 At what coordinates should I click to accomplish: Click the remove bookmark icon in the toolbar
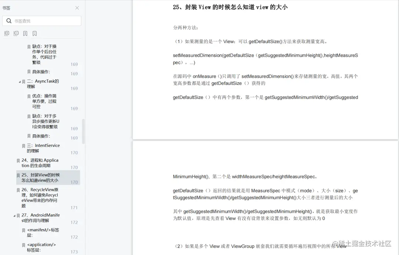pyautogui.click(x=34, y=33)
